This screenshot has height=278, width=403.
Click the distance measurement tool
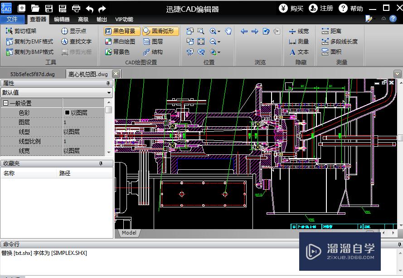332,31
